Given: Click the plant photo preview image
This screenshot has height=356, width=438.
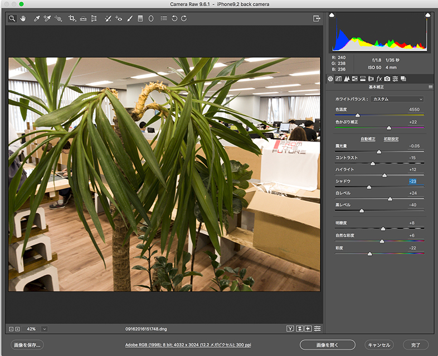Looking at the screenshot, I should [x=164, y=174].
